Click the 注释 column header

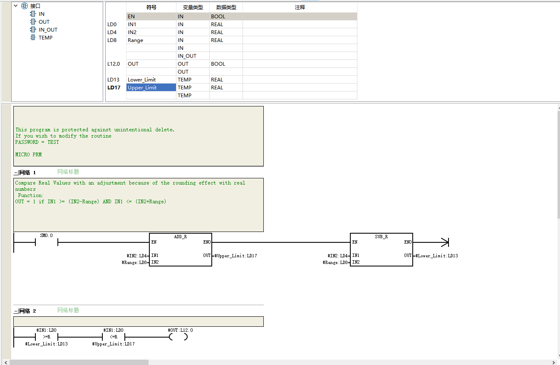click(x=300, y=7)
